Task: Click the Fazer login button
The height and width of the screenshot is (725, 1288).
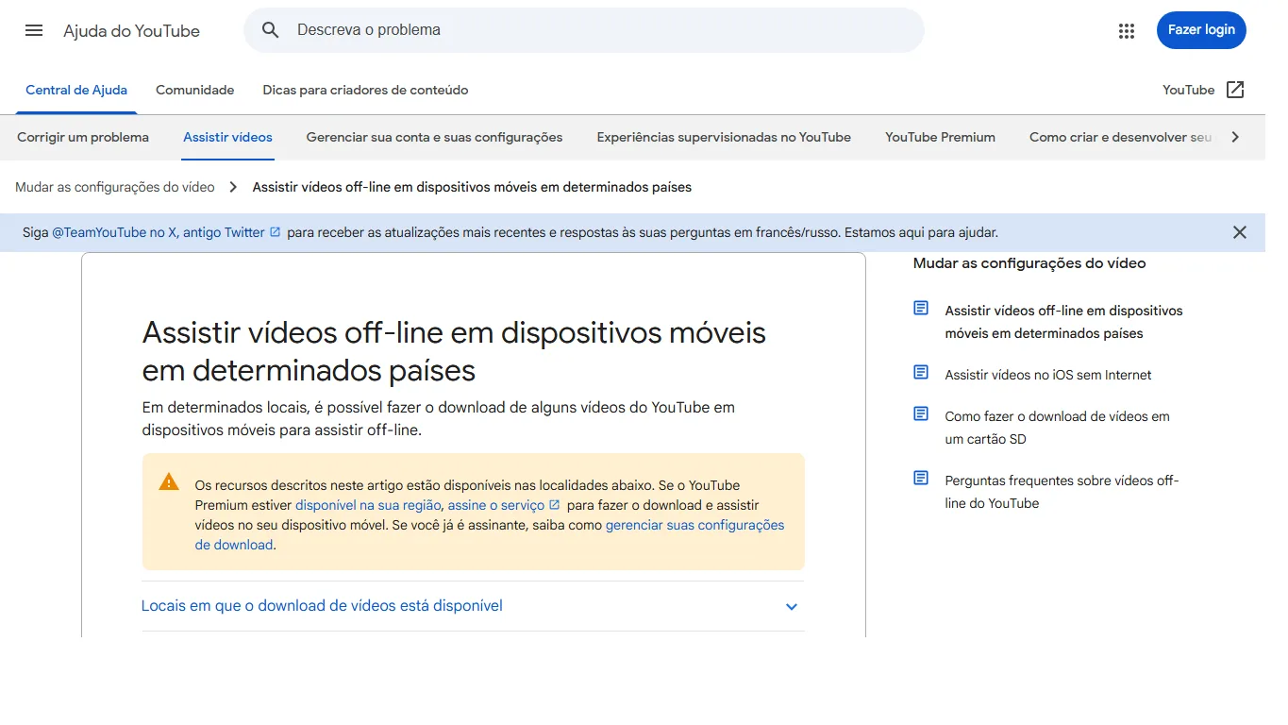Action: [1201, 30]
